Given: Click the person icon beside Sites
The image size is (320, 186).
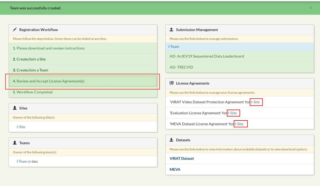Looking at the screenshot, I should point(15,108).
